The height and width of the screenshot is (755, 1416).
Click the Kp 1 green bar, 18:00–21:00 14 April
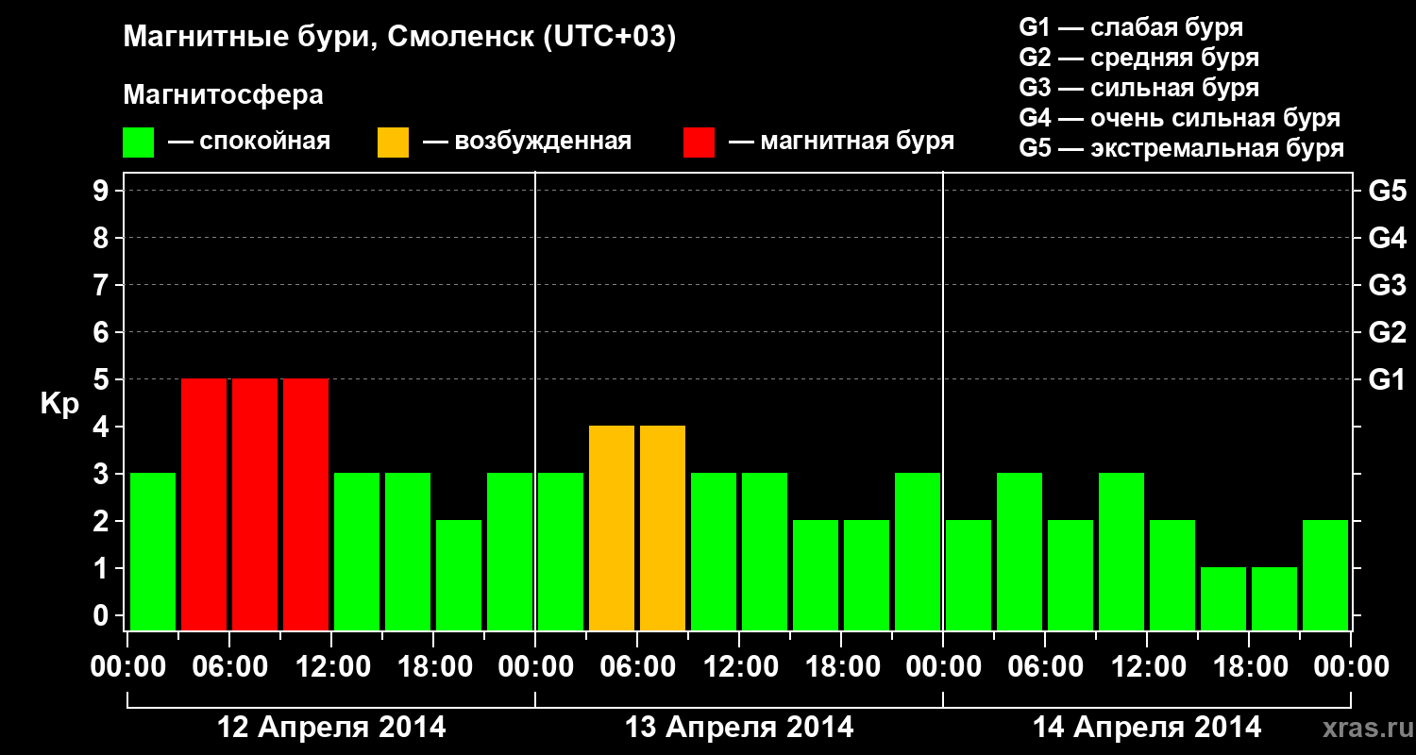pos(1274,598)
